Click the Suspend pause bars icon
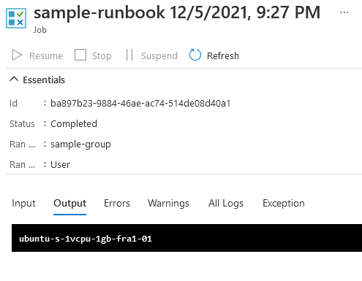Viewport: 362px width, 281px height. (129, 55)
